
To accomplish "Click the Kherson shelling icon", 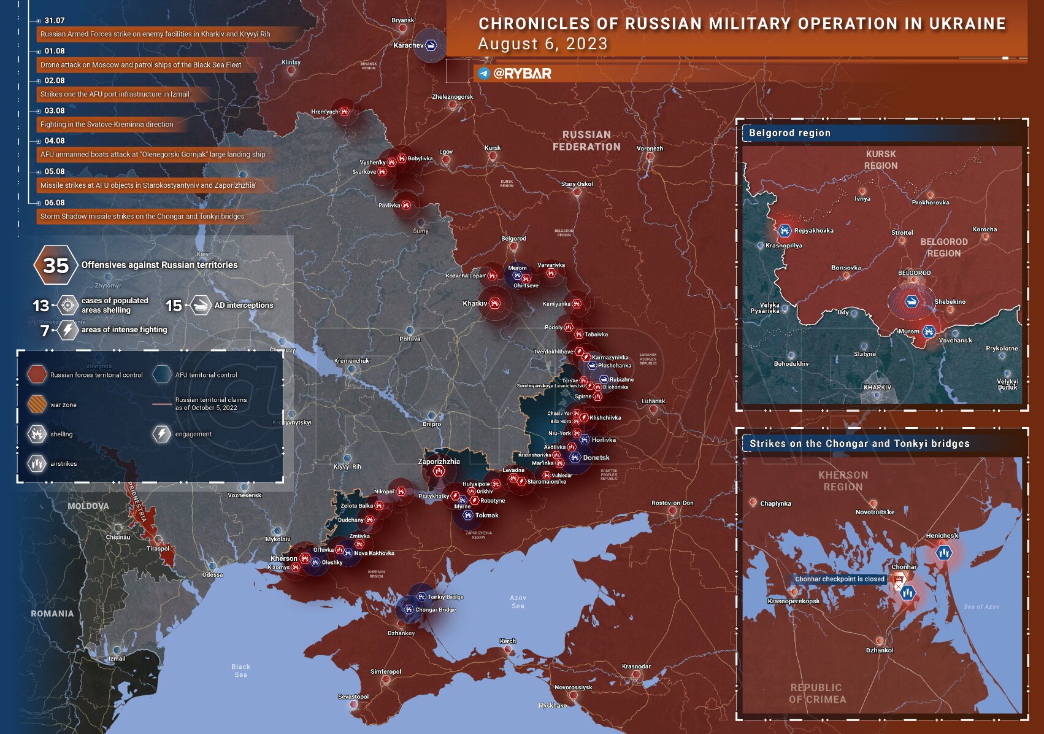I will click(304, 558).
